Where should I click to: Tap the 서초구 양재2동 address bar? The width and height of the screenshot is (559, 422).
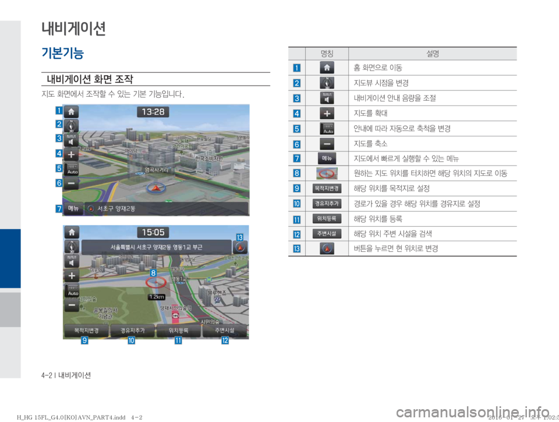(166, 209)
